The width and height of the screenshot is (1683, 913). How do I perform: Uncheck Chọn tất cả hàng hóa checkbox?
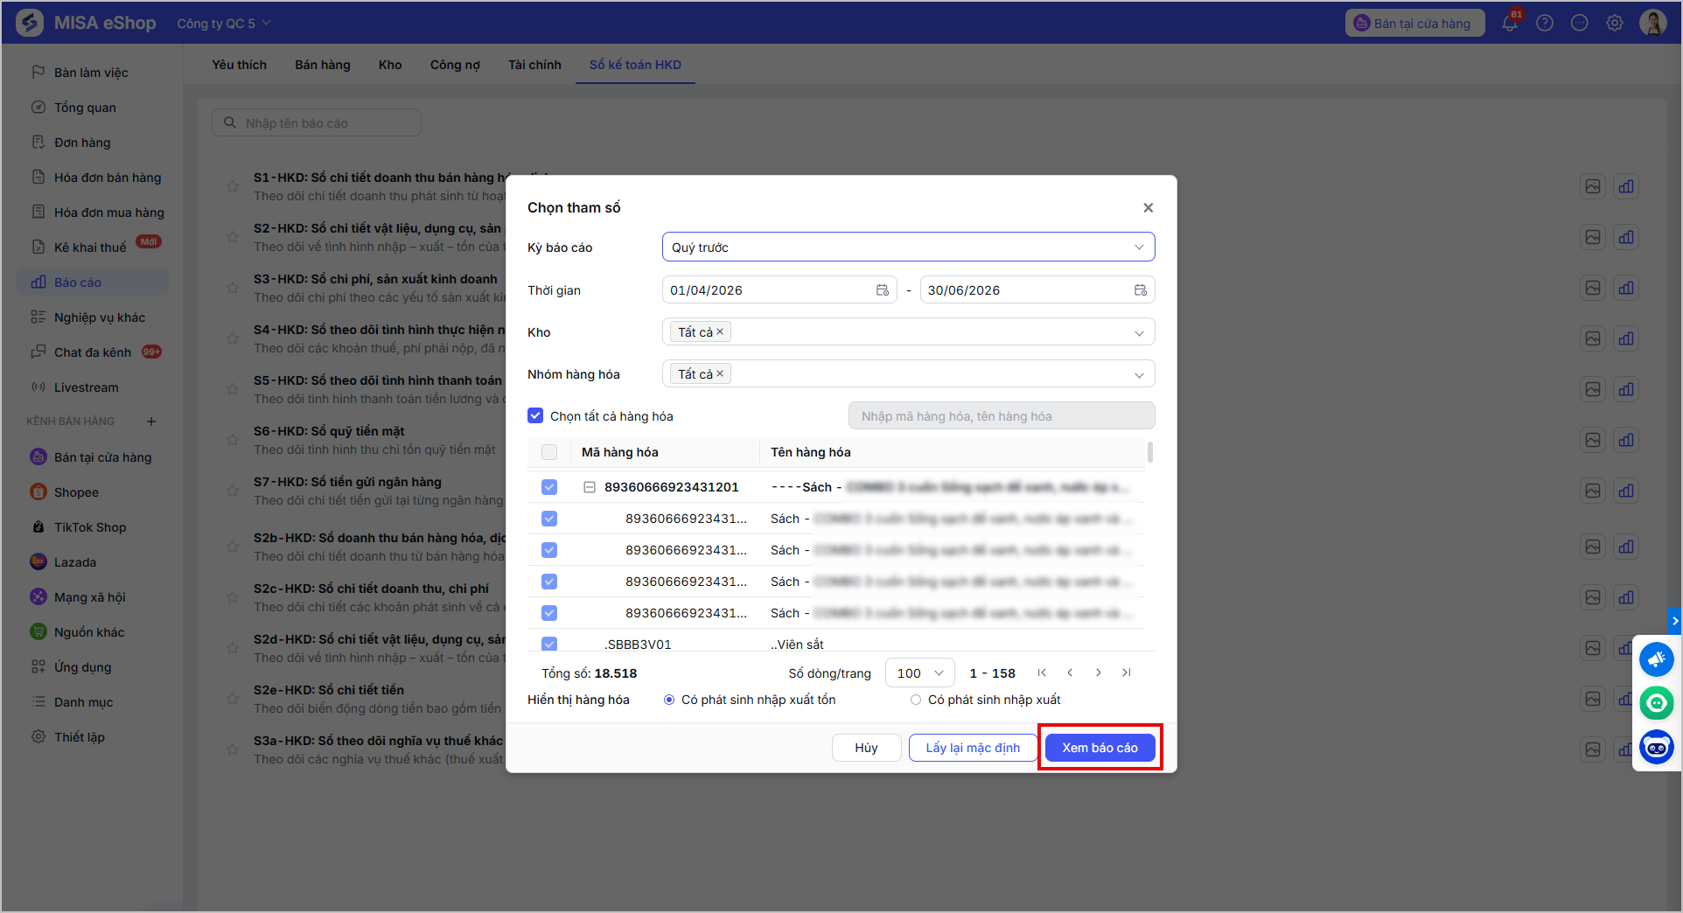535,416
